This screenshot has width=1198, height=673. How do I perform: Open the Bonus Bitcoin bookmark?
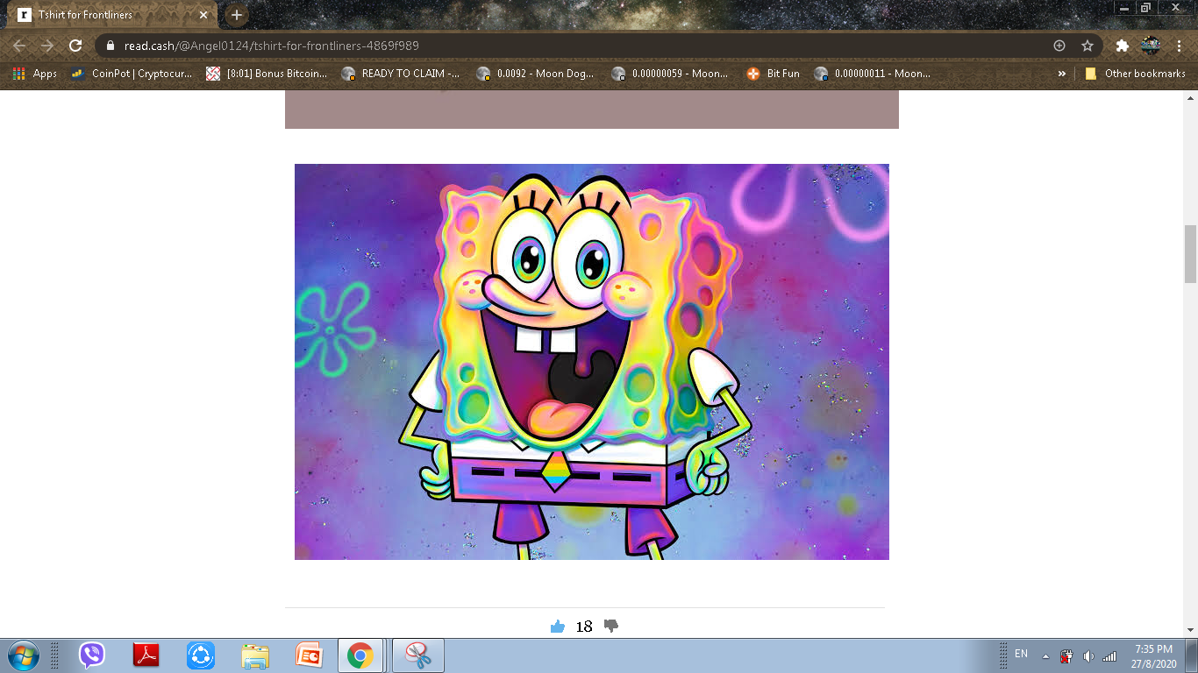coord(267,74)
